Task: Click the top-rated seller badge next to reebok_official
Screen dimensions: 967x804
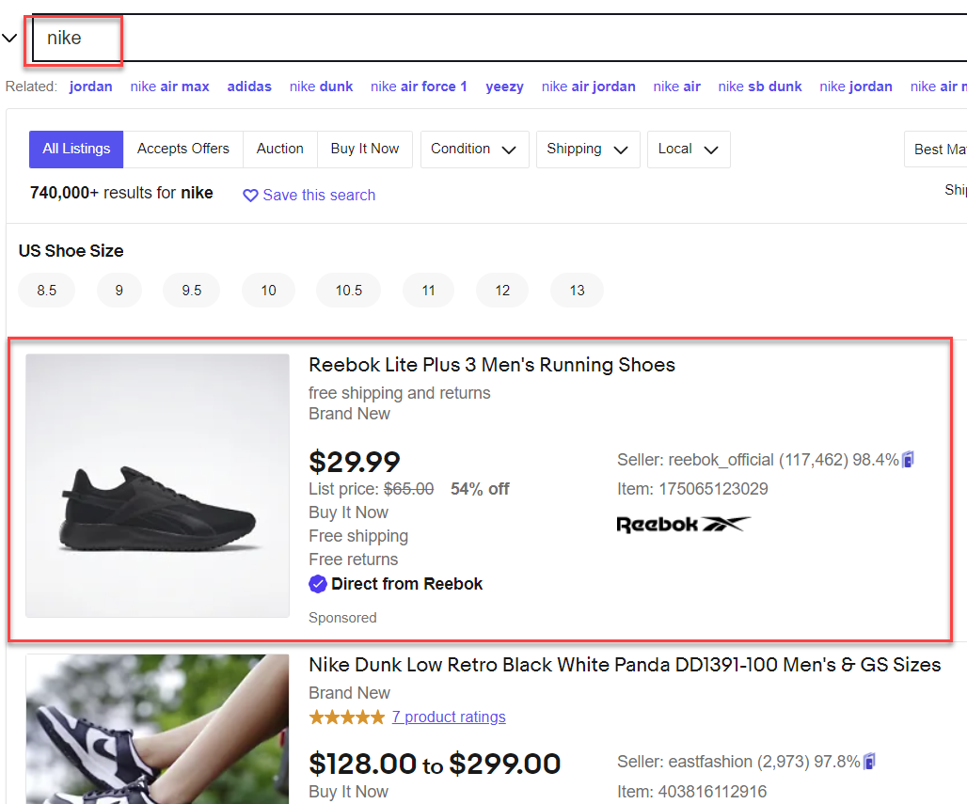Action: click(x=908, y=459)
